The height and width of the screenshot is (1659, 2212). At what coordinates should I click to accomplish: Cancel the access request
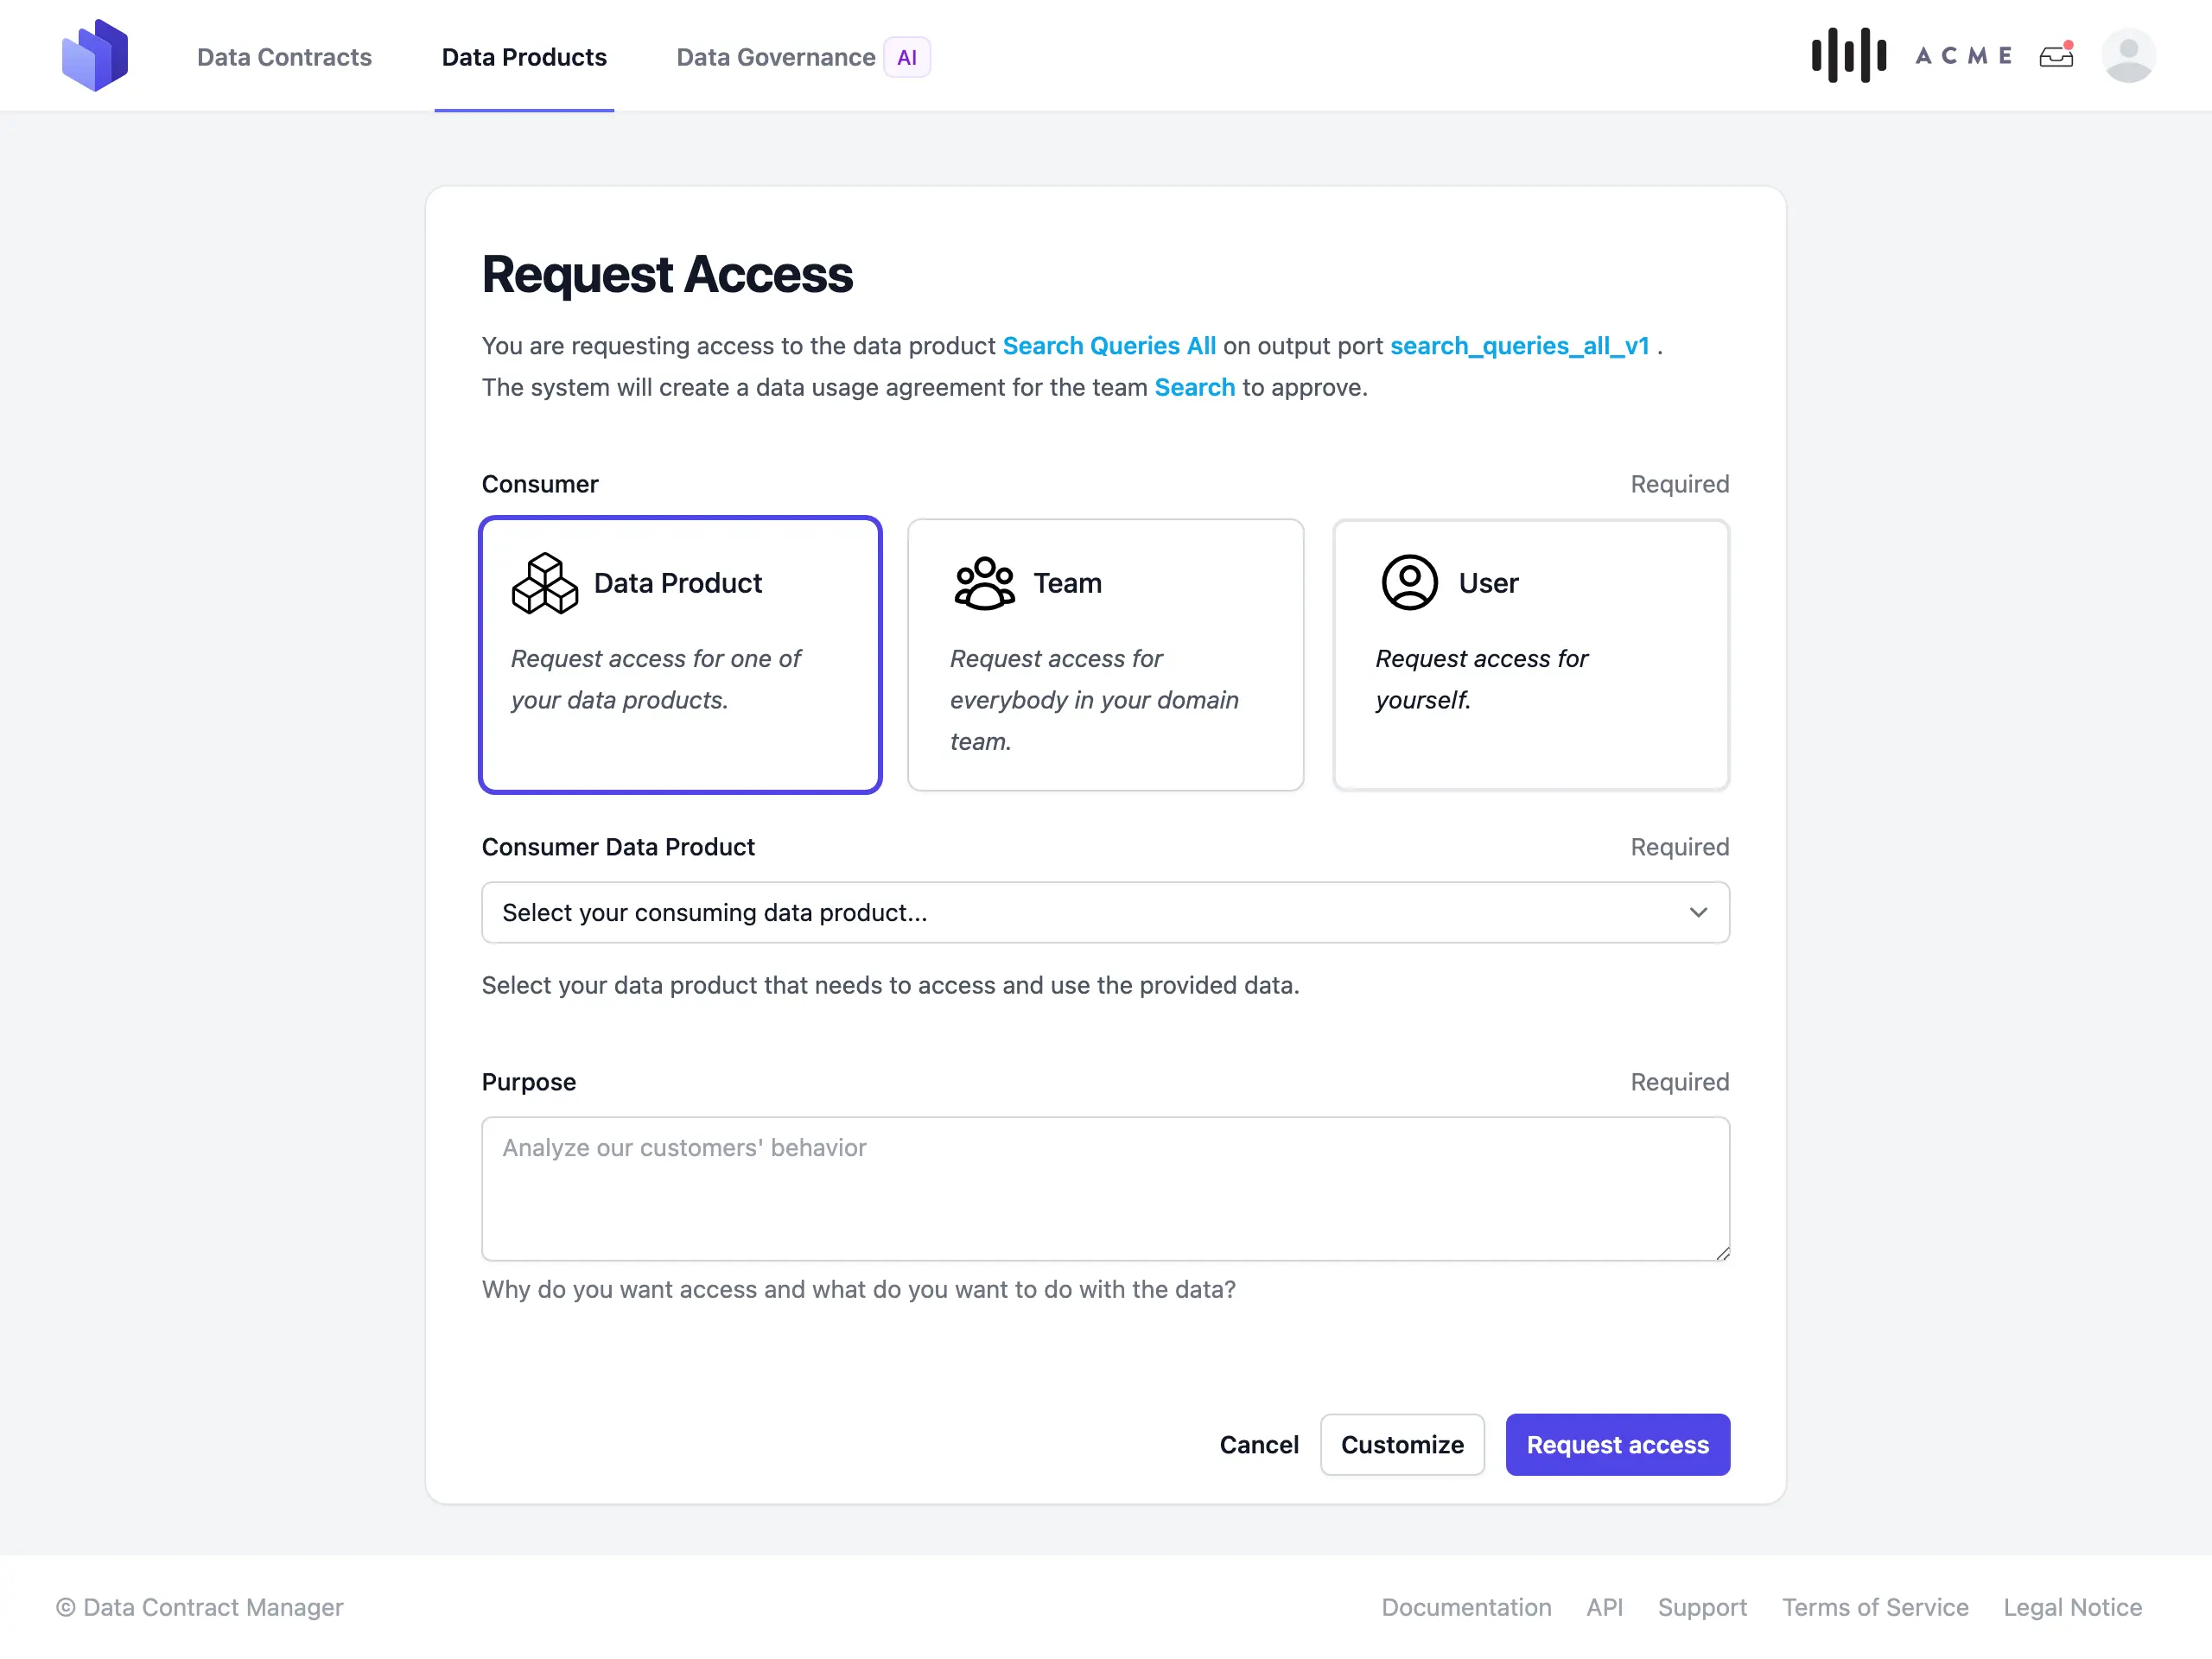point(1258,1444)
